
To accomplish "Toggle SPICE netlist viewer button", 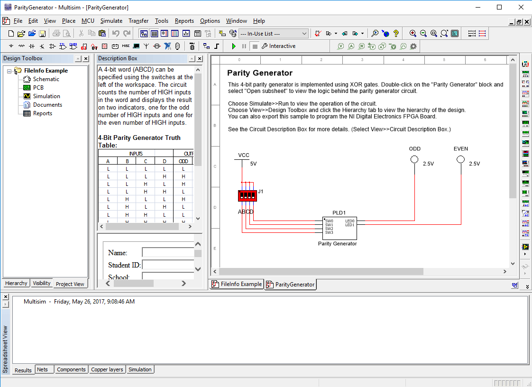I will (165, 33).
